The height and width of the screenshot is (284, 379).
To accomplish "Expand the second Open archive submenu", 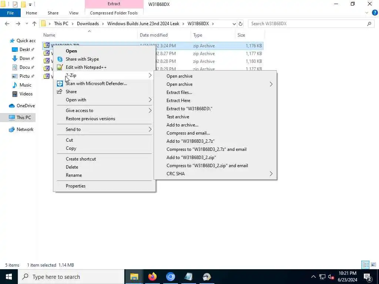I will pyautogui.click(x=271, y=84).
